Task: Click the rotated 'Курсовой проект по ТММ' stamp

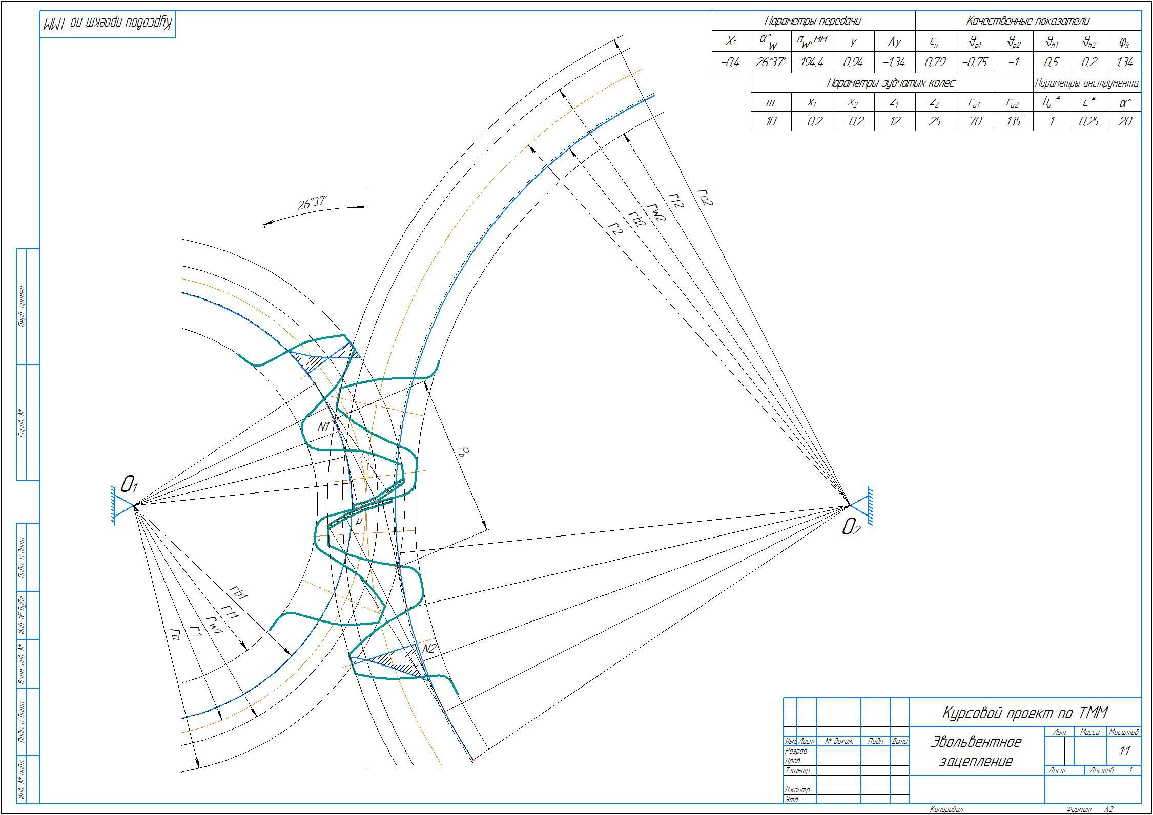Action: tap(108, 24)
